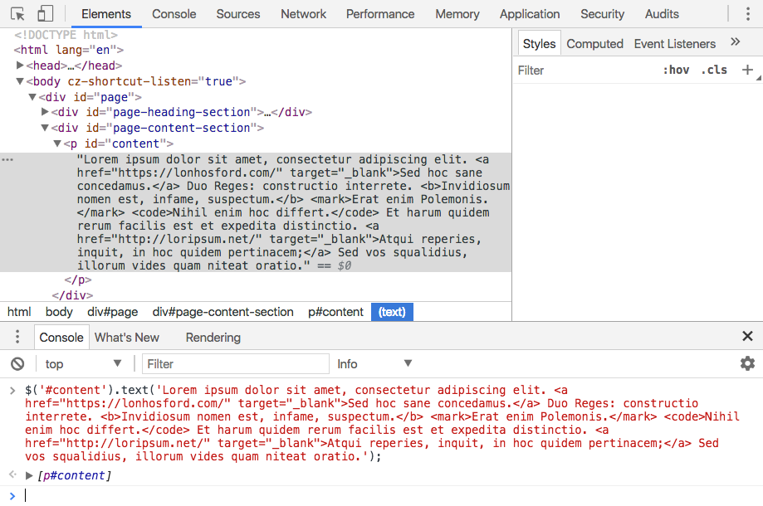Open the Memory tab

(x=457, y=14)
